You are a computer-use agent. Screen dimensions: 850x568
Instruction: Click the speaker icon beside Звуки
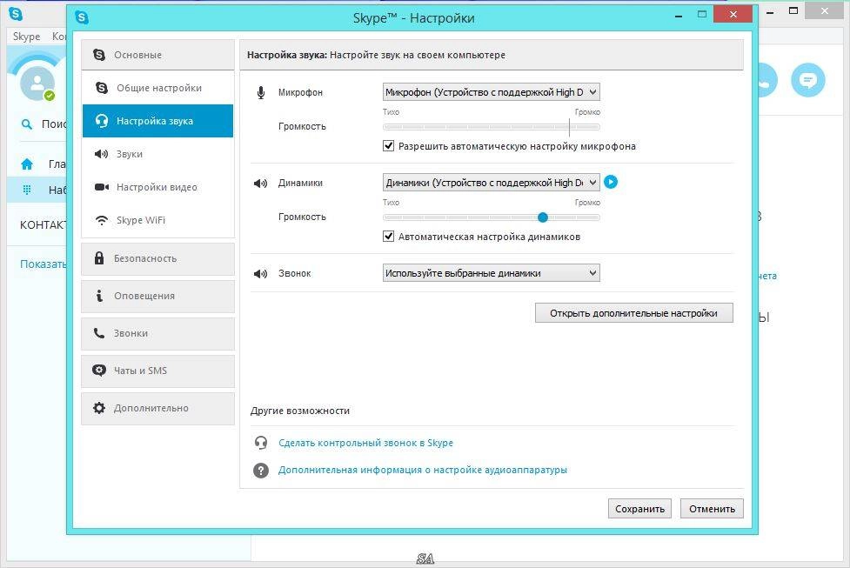pos(102,154)
